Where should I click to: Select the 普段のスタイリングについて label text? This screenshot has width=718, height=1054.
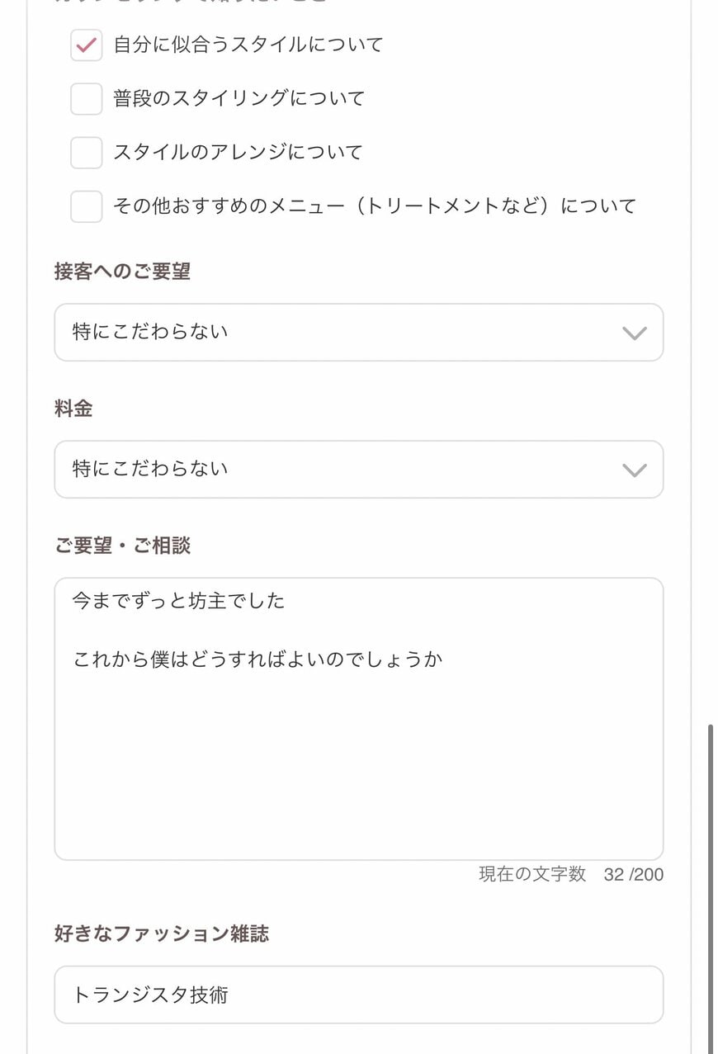(239, 98)
